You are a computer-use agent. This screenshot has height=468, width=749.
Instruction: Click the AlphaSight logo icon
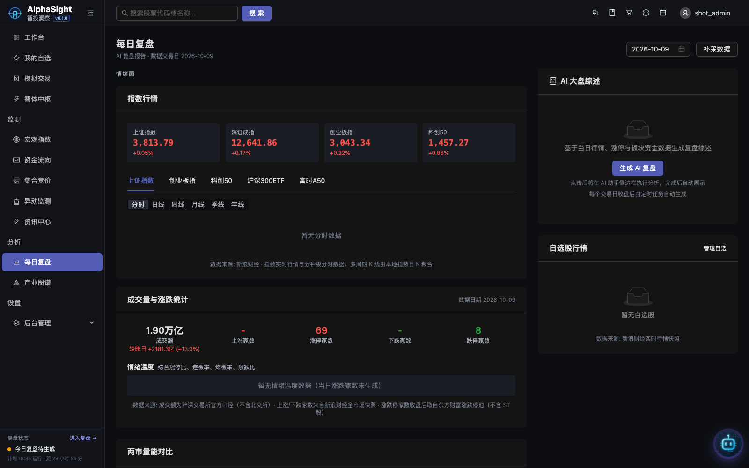pos(15,13)
